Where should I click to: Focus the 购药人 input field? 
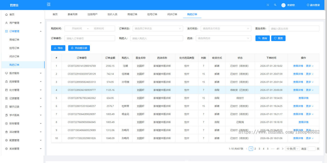tap(157, 38)
